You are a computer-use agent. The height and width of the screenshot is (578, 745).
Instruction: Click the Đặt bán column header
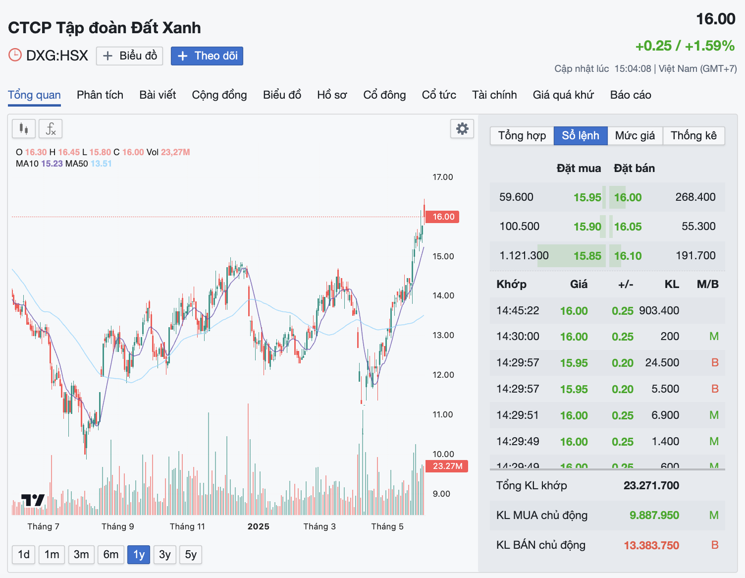634,168
